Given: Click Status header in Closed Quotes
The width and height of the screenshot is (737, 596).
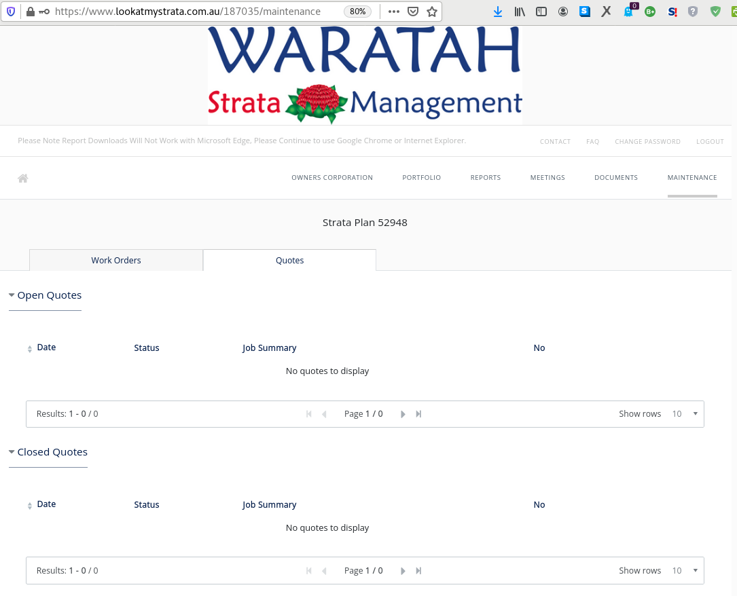Looking at the screenshot, I should (147, 505).
